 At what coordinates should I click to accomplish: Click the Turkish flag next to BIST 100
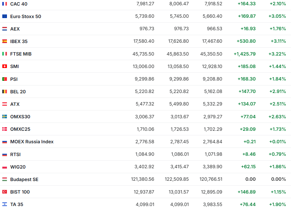(5, 192)
